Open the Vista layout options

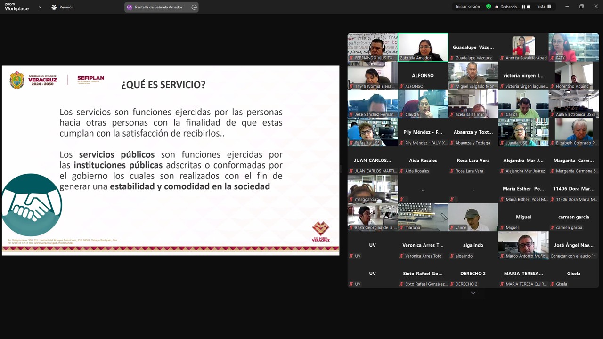[544, 7]
